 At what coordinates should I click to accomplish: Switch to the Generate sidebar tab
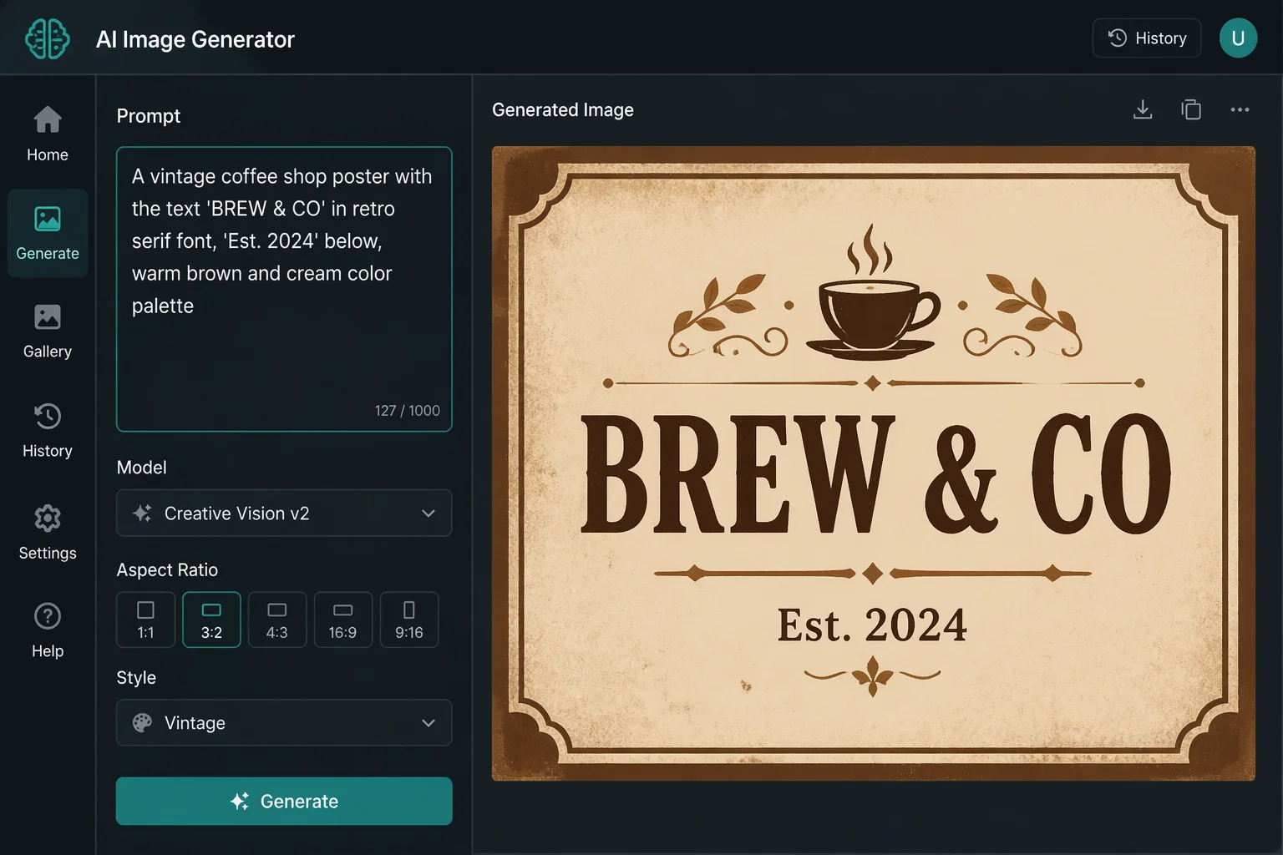pos(48,233)
